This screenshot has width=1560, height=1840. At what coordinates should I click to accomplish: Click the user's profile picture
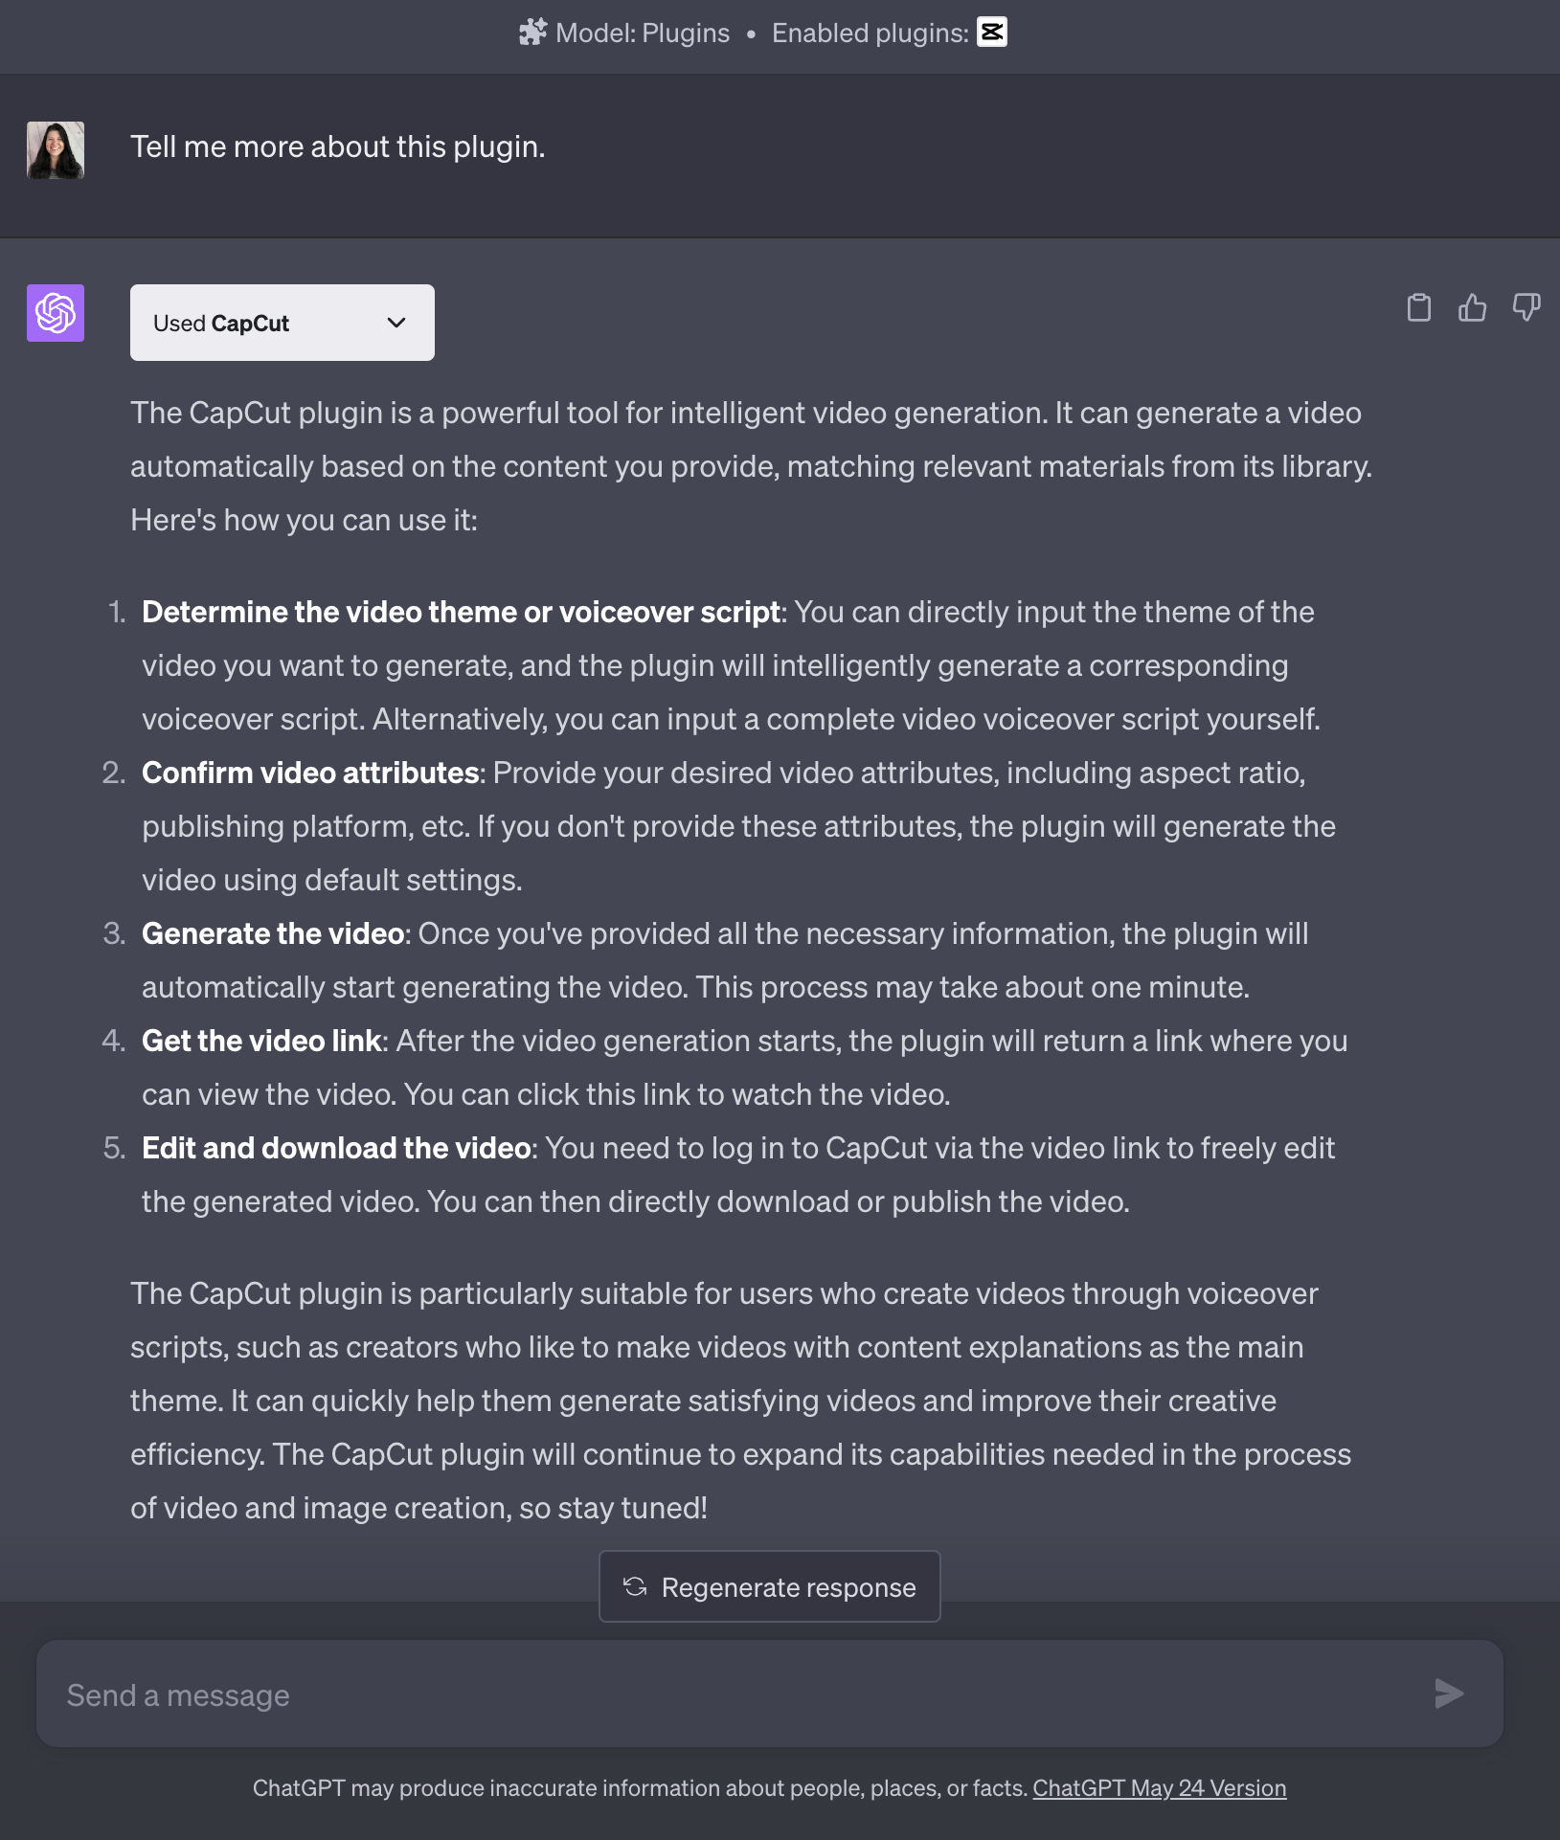[55, 148]
